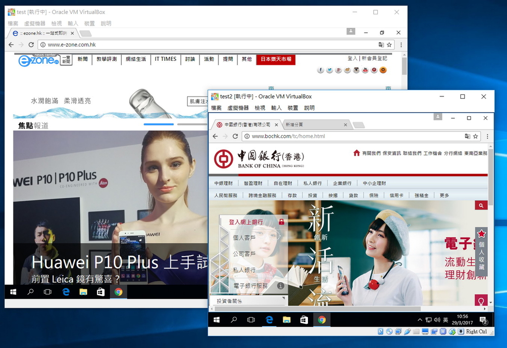
Task: Open the 檔案 menu in the test2 window
Action: click(x=216, y=108)
